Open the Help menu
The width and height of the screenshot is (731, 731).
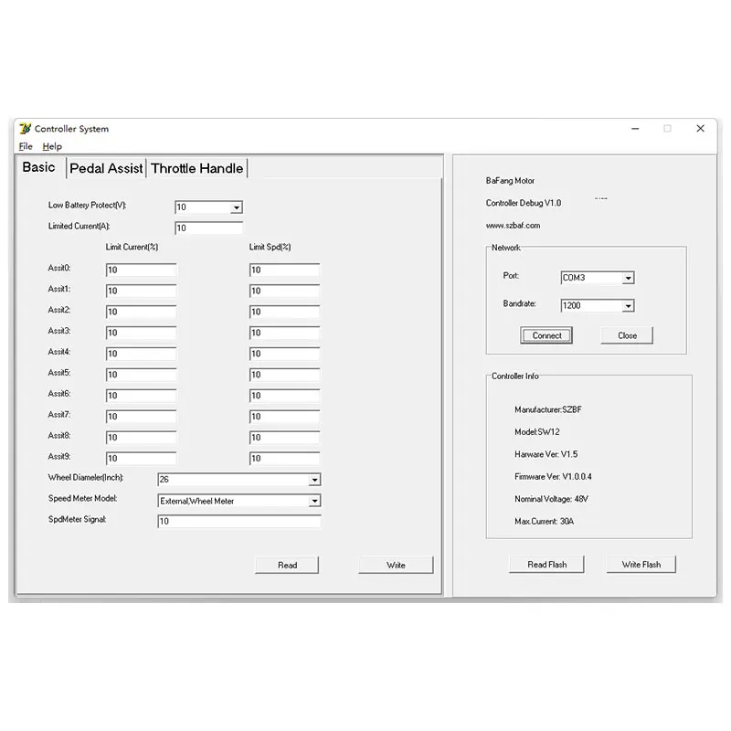[x=52, y=146]
